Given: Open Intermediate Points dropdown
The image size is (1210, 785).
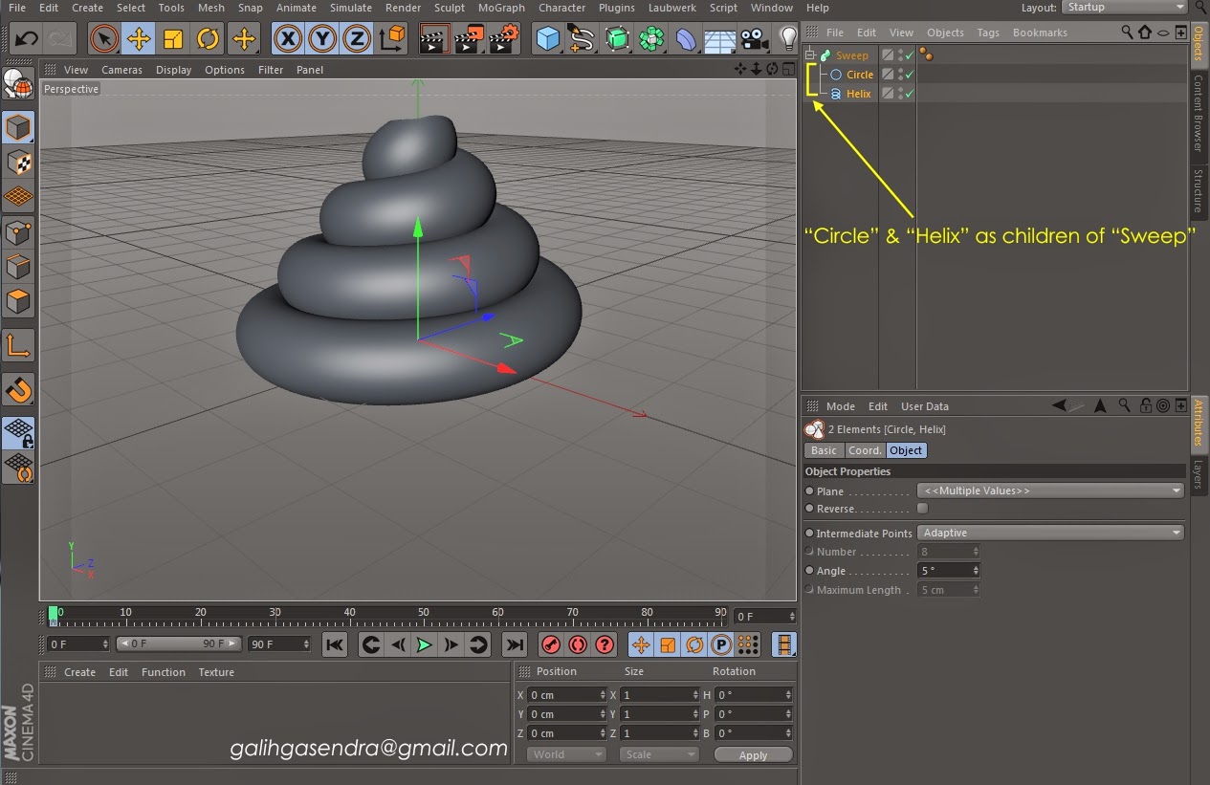Looking at the screenshot, I should coord(1050,533).
